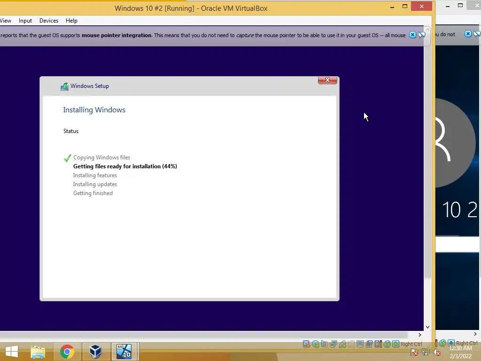
Task: Click the 'Installing updates' step
Action: point(95,184)
